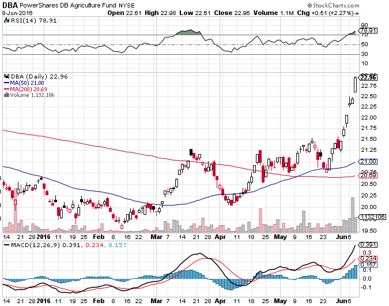
Task: Click the StockCharts.com attribution text
Action: point(333,5)
